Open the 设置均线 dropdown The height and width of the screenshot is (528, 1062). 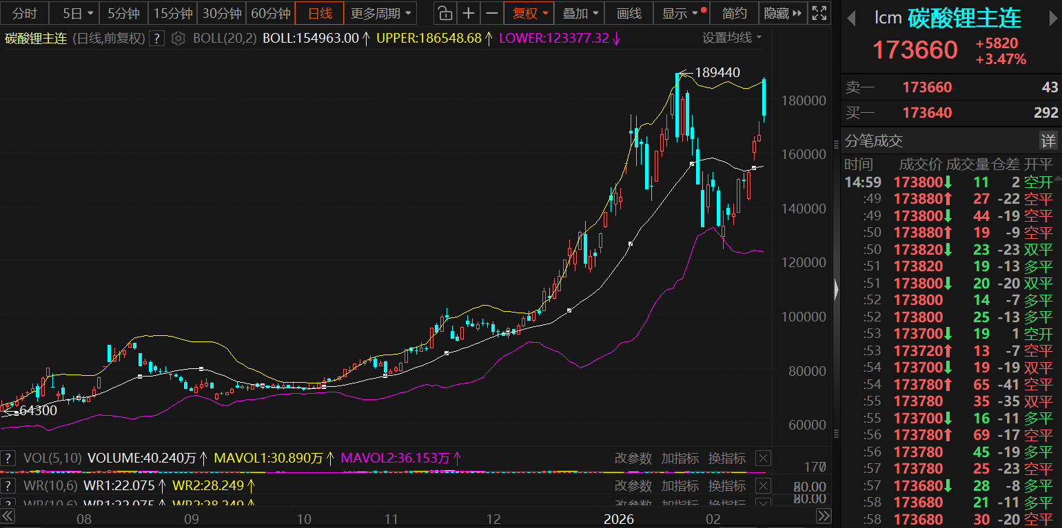tap(732, 38)
